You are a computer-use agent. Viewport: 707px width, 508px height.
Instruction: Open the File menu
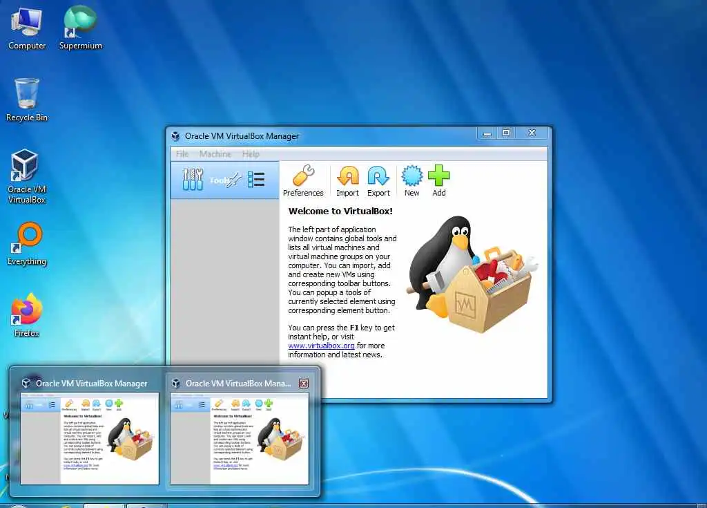182,154
